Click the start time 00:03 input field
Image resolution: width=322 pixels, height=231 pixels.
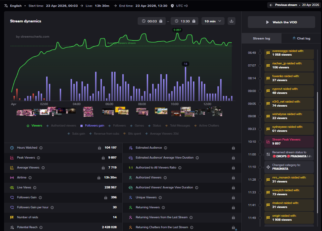152,21
